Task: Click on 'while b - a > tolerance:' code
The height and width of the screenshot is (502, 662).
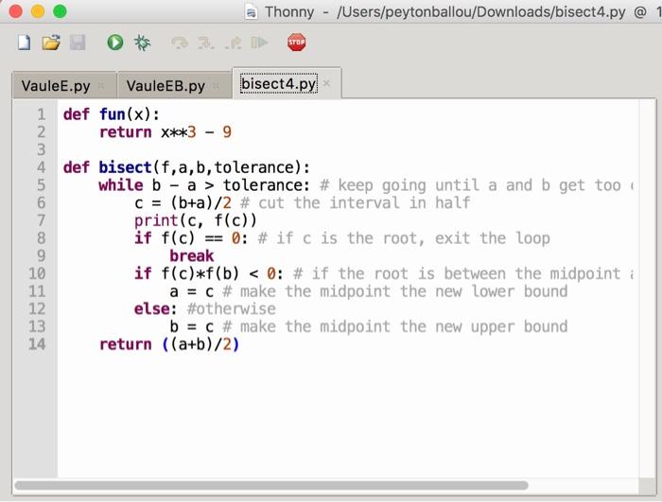Action: pos(204,185)
